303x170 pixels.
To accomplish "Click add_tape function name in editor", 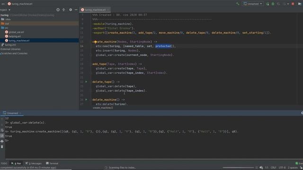I will (99, 64).
